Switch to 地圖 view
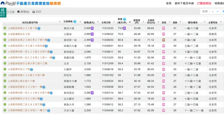224x114 pixels. (10, 12)
